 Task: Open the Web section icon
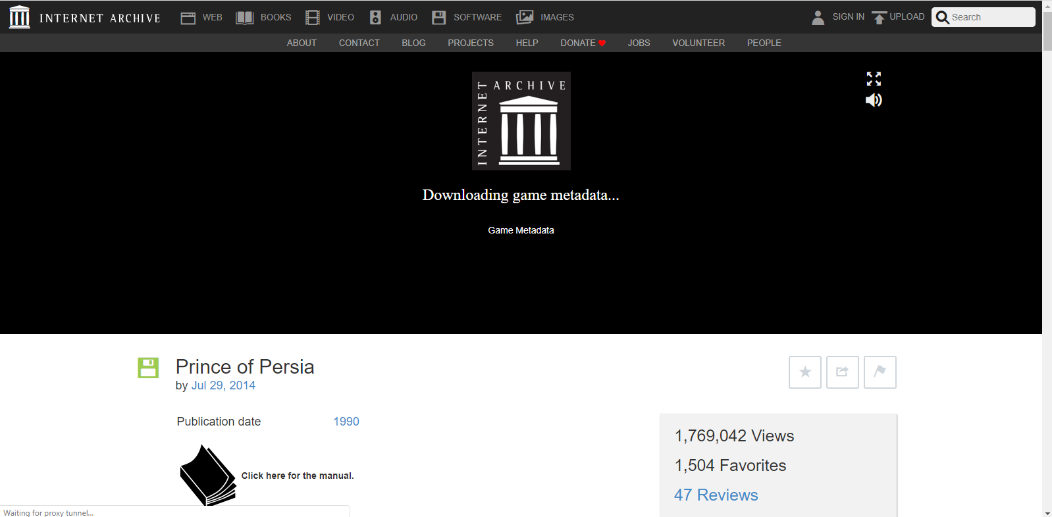pos(188,18)
